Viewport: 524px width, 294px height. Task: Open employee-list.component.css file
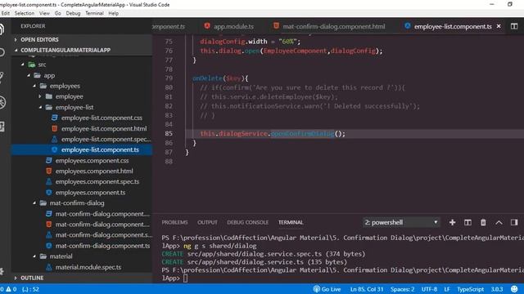click(x=102, y=118)
